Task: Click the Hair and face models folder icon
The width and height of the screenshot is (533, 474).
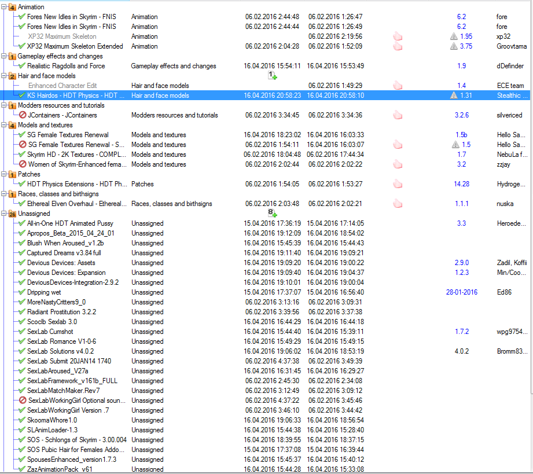Action: (12, 76)
